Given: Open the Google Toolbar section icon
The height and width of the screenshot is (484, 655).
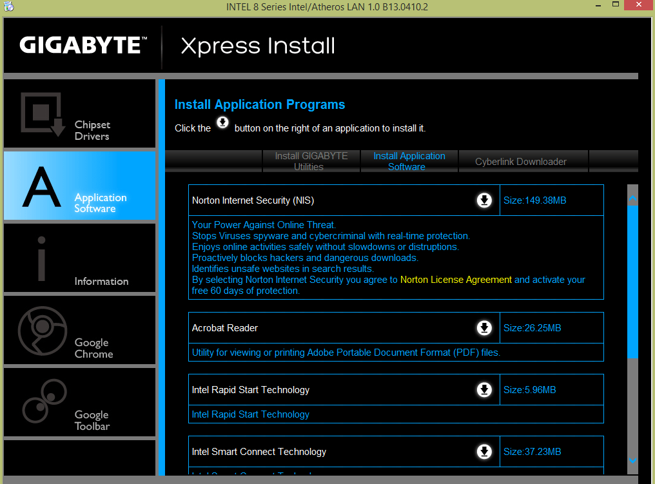Looking at the screenshot, I should tap(44, 401).
